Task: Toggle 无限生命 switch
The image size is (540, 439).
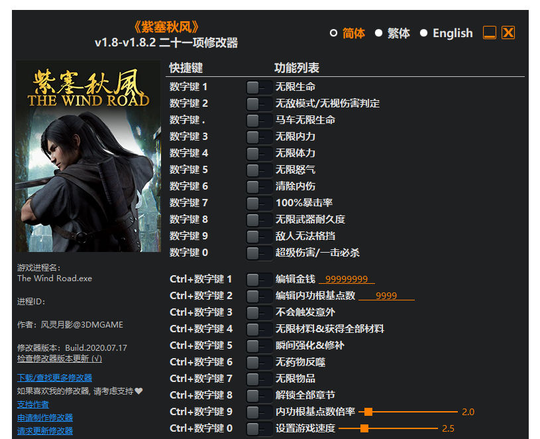Action: pyautogui.click(x=259, y=87)
